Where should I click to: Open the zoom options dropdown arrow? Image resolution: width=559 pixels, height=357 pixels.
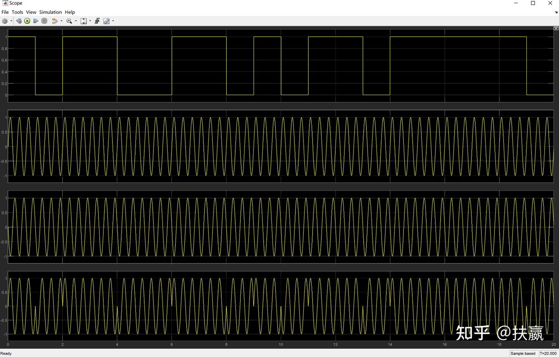click(76, 21)
